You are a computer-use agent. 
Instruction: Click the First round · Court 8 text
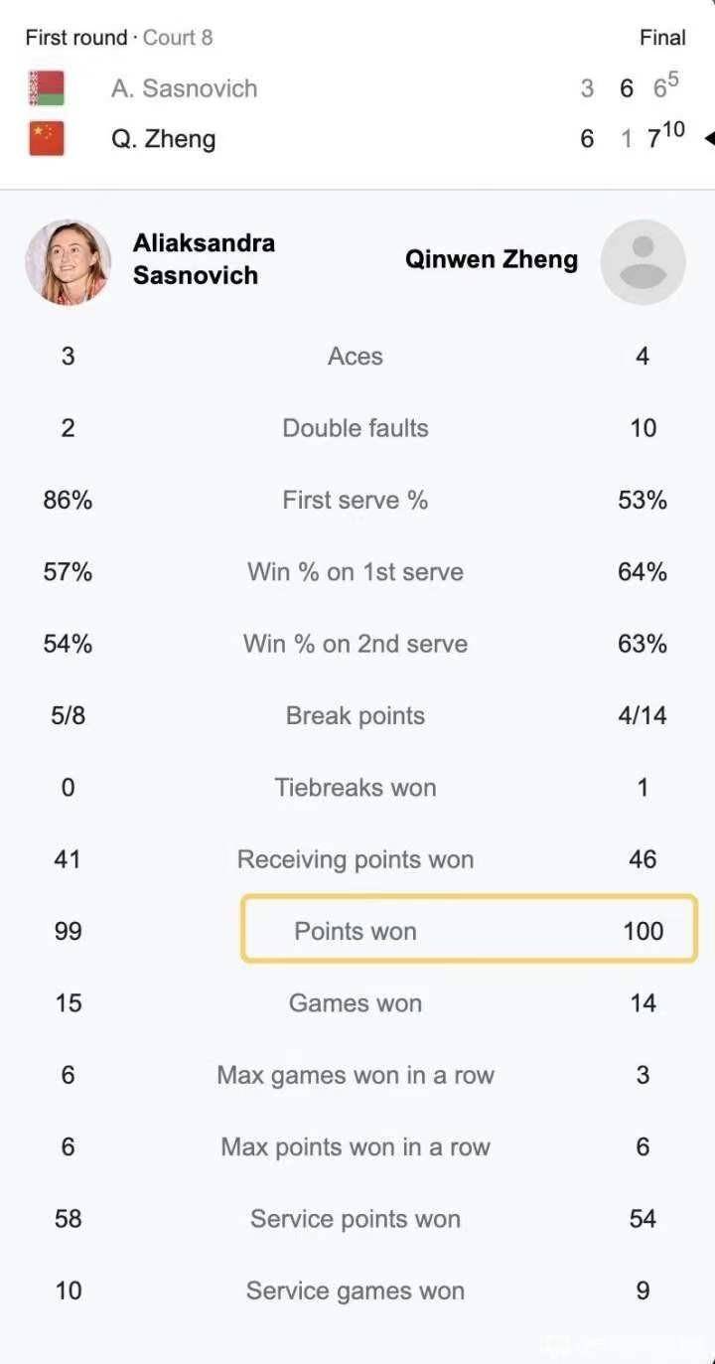coord(119,38)
